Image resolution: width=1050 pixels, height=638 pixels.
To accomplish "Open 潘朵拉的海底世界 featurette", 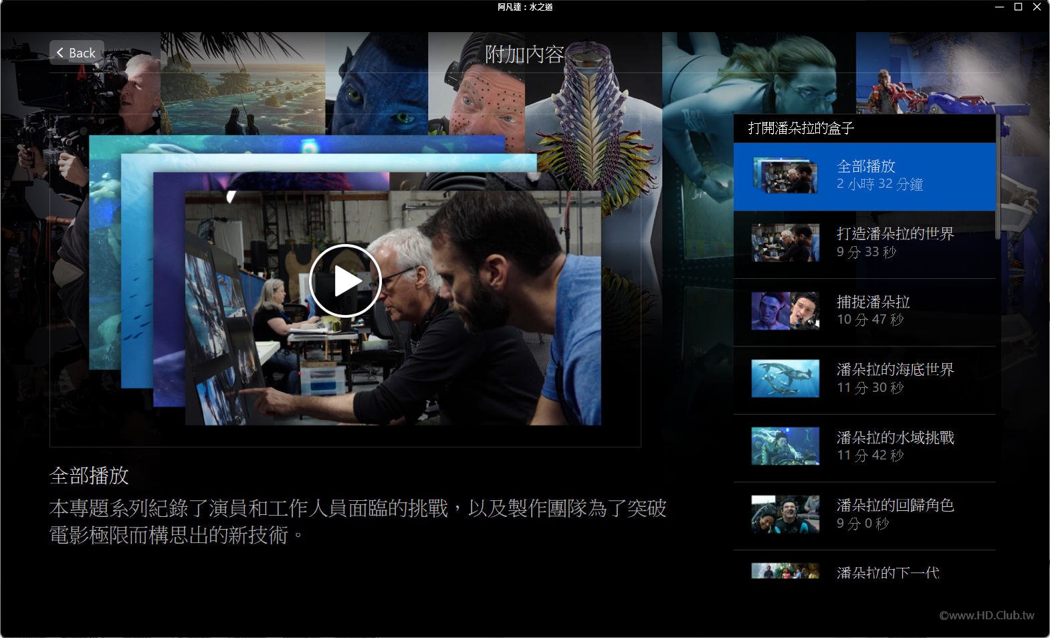I will [x=864, y=380].
